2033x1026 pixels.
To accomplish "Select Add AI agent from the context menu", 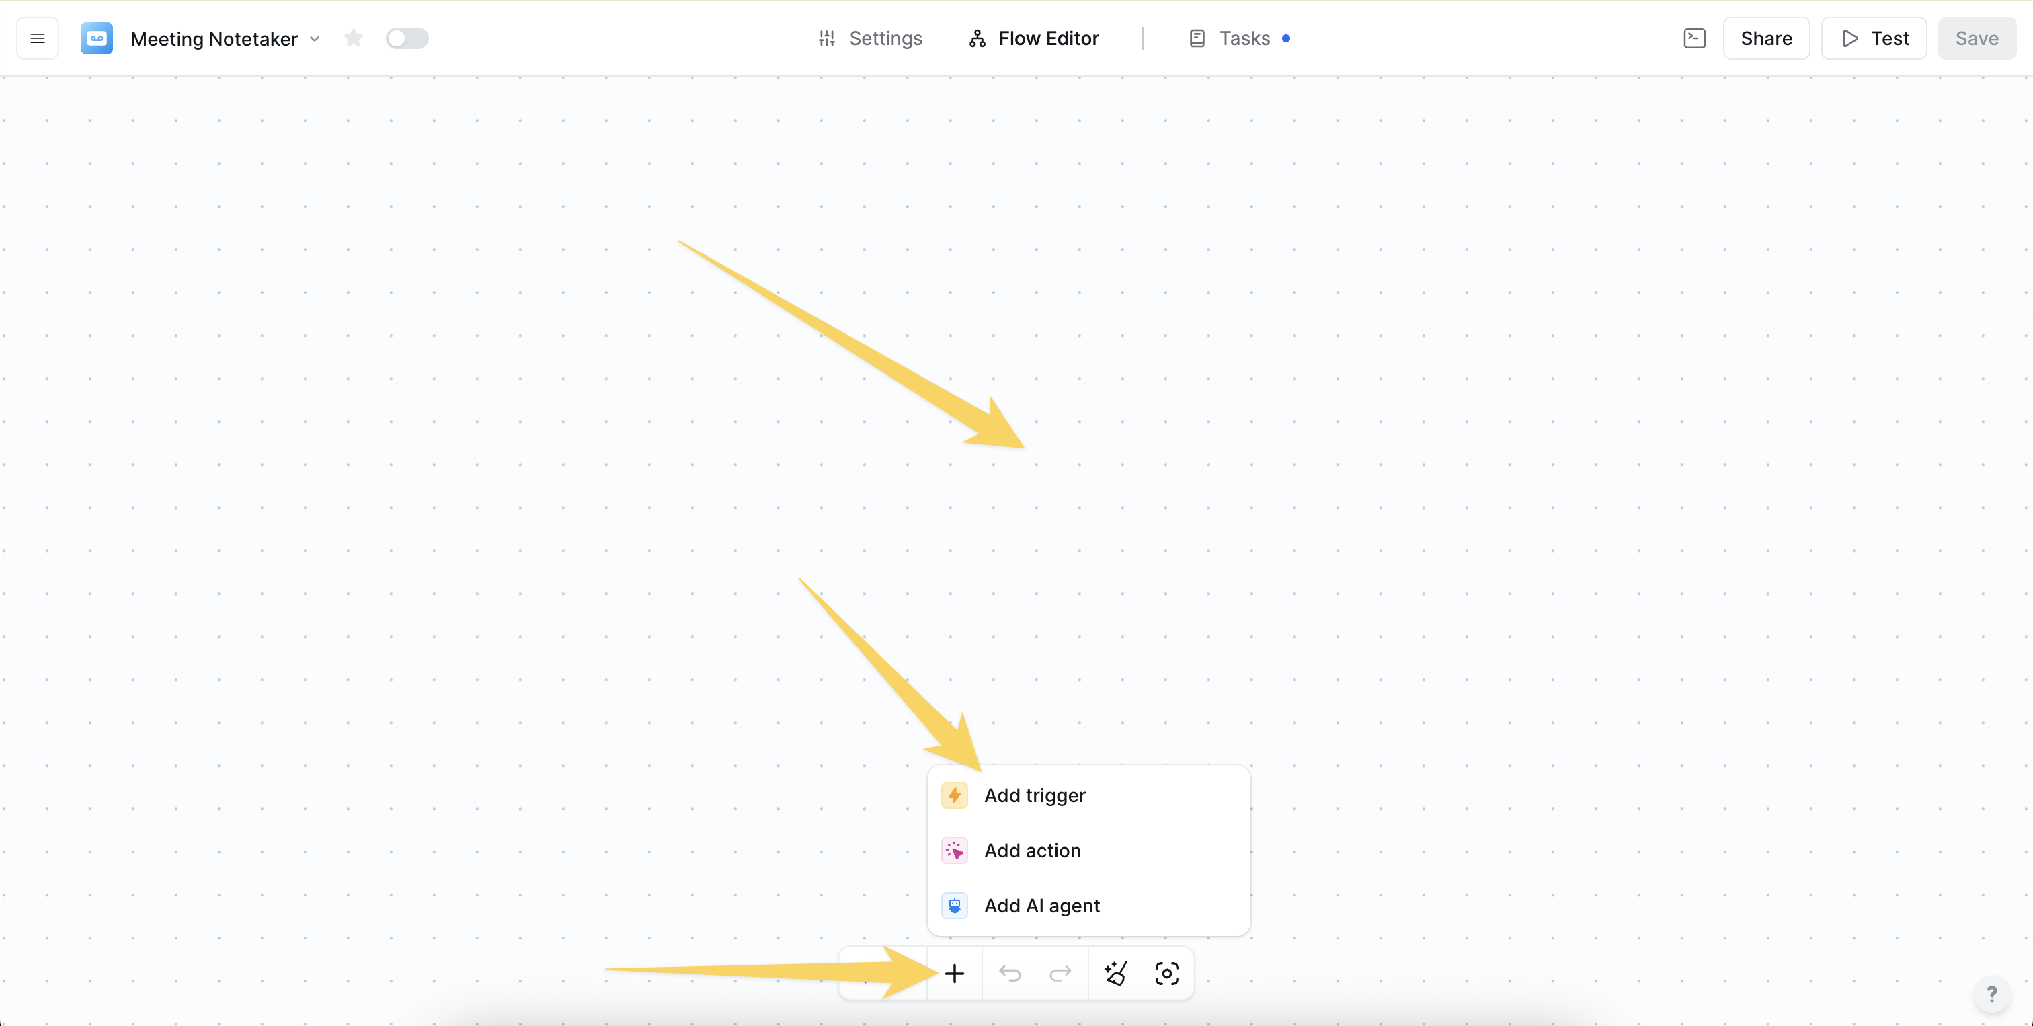I will coord(1042,905).
